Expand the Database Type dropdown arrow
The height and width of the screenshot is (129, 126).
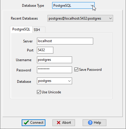pyautogui.click(x=92, y=6)
